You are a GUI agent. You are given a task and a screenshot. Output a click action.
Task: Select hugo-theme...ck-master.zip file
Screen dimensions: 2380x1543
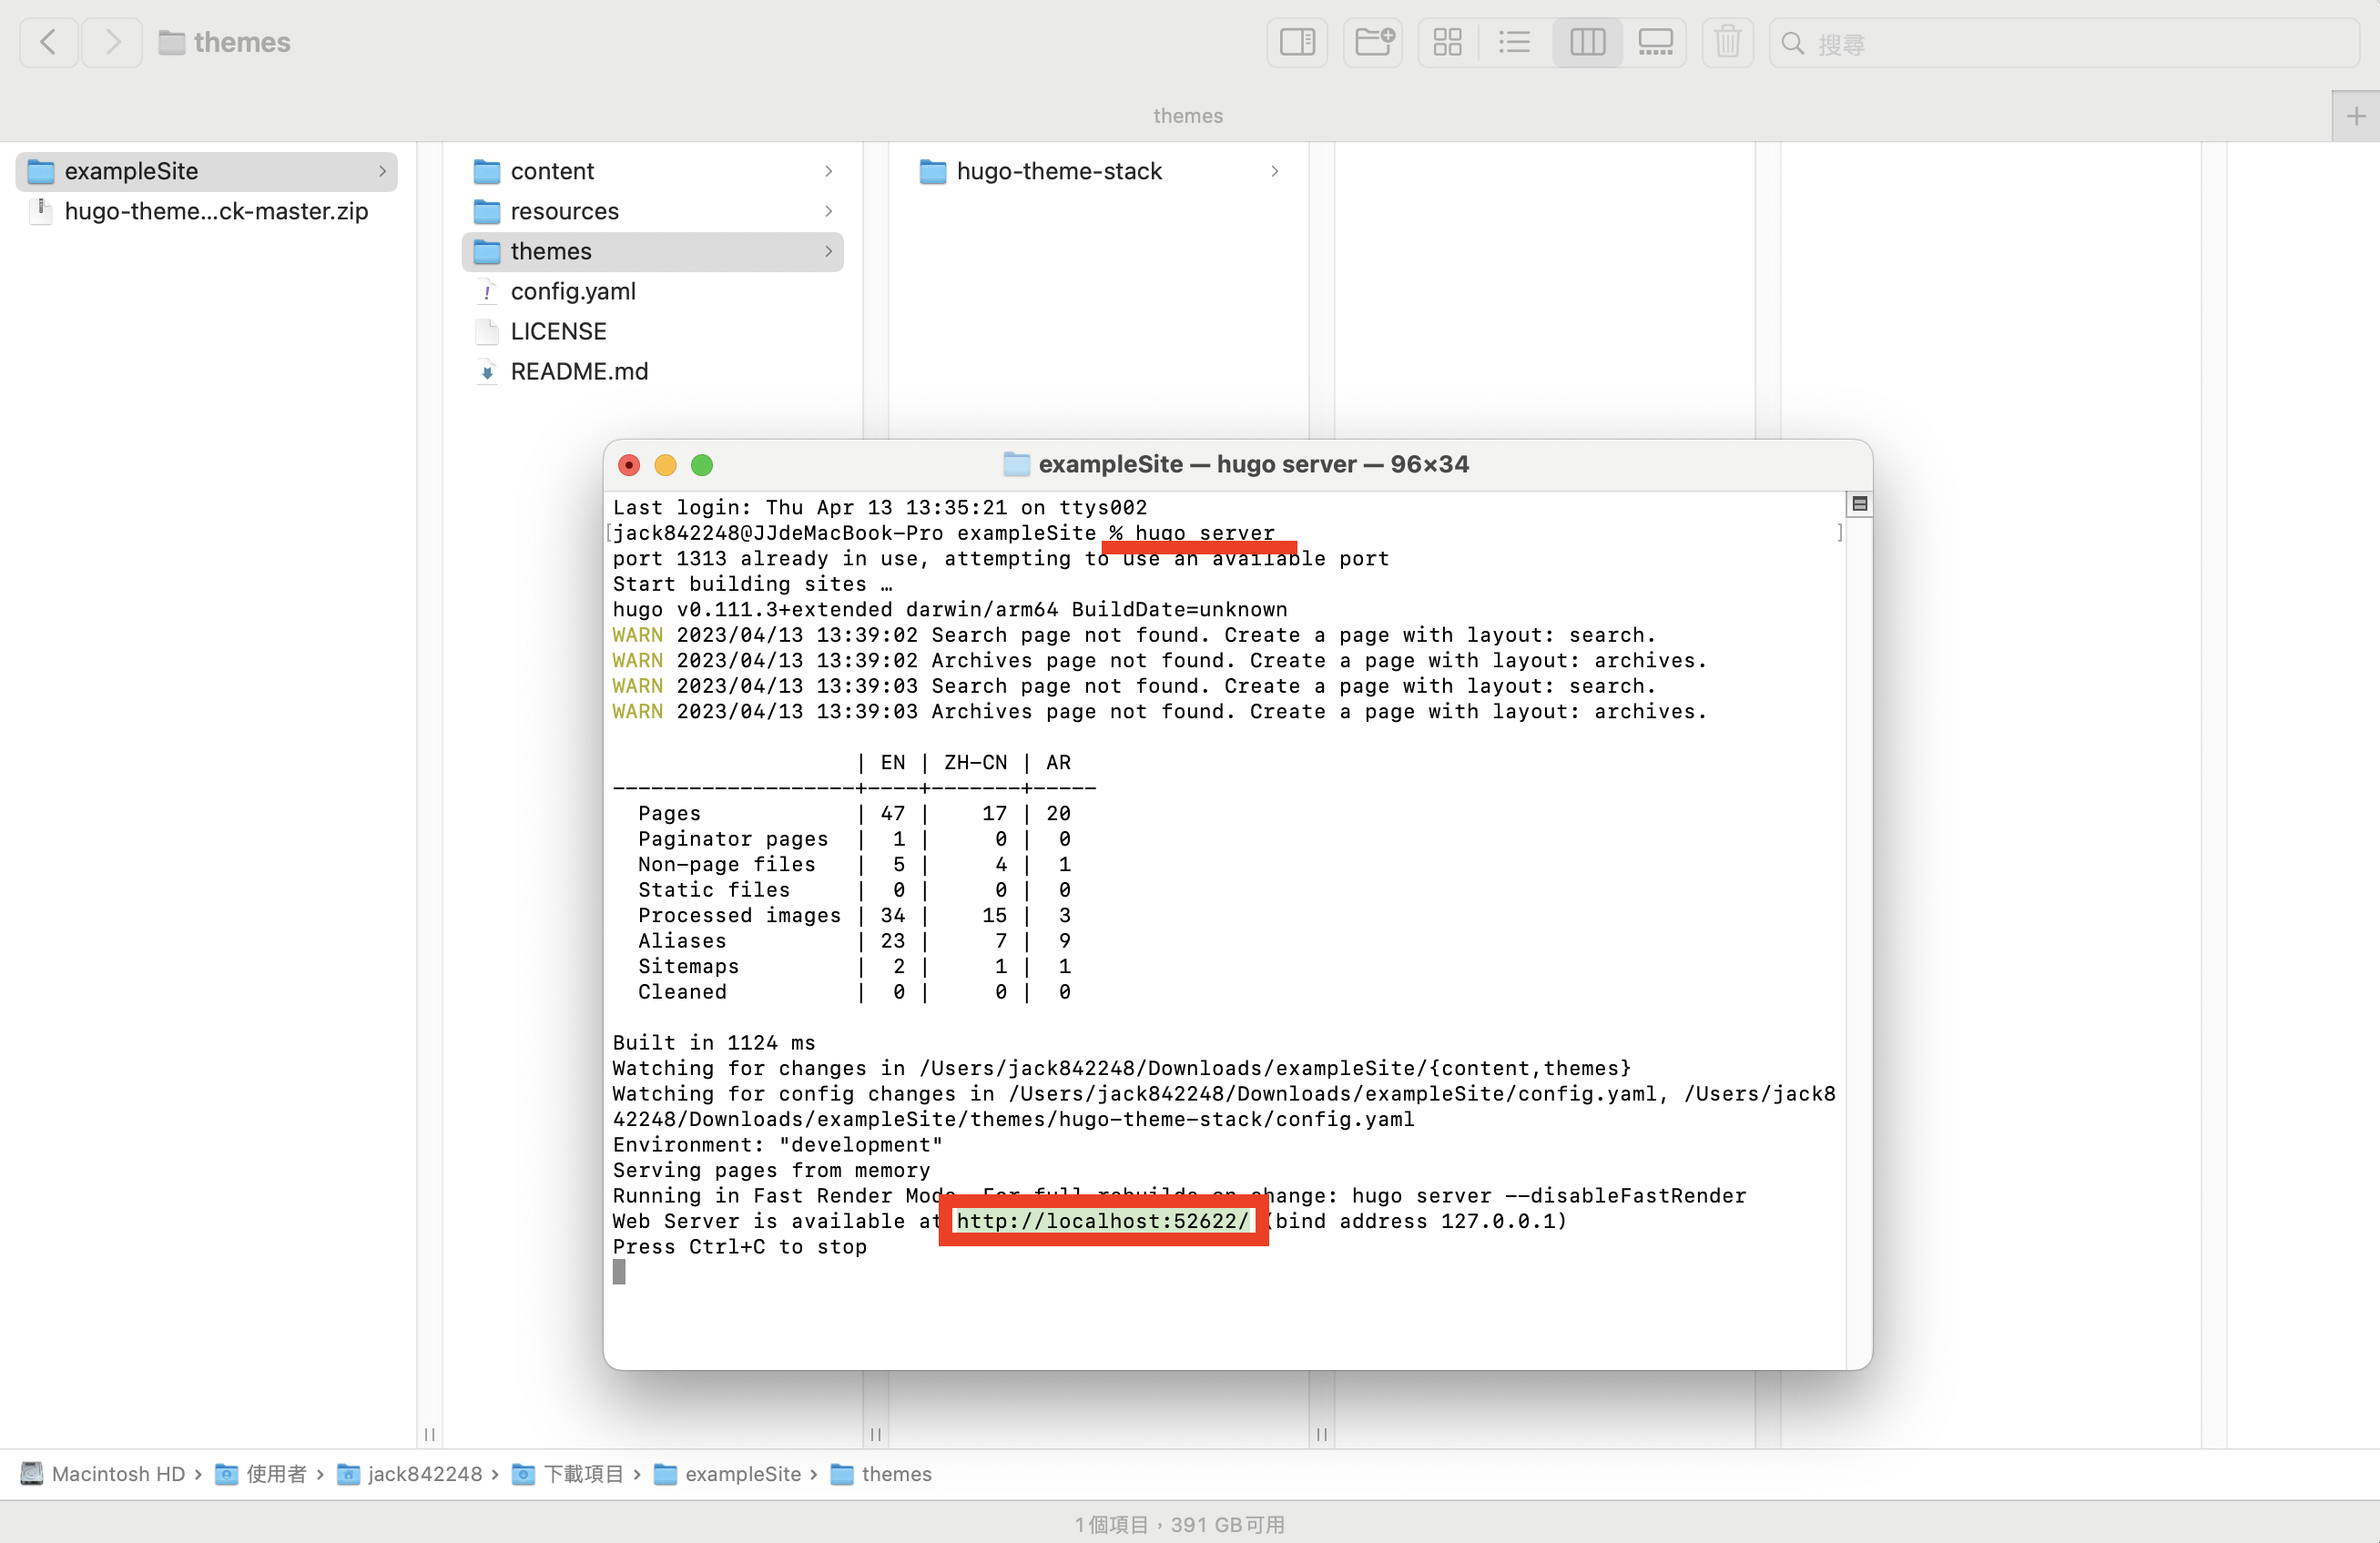207,211
